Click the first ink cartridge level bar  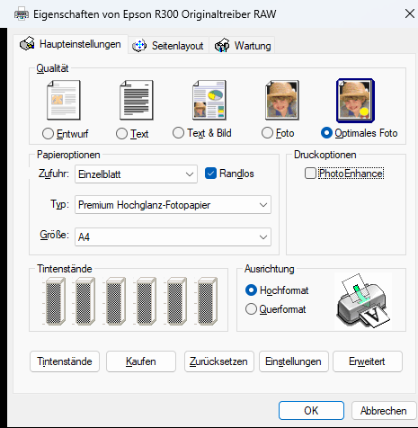click(56, 301)
